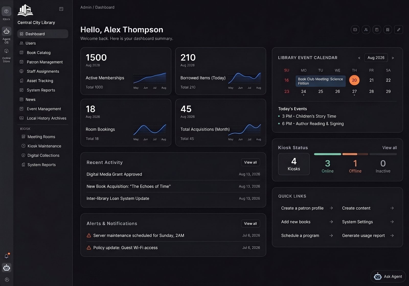Go to previous month in calendar

359,58
